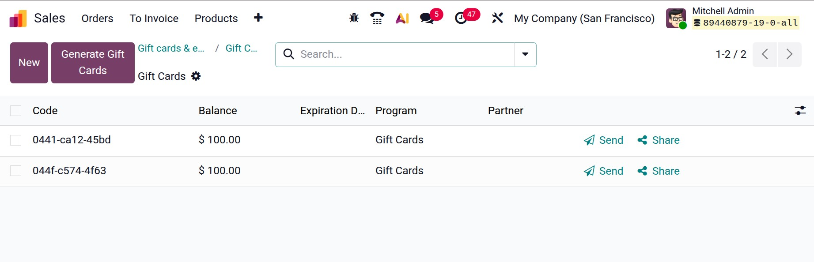814x262 pixels.
Task: Tick the checkbox for 0441-ca12-45bd
Action: point(16,140)
